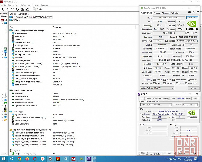The width and height of the screenshot is (202, 162).
Task: Open the CPU-Z Bench tab
Action: click(x=188, y=99)
